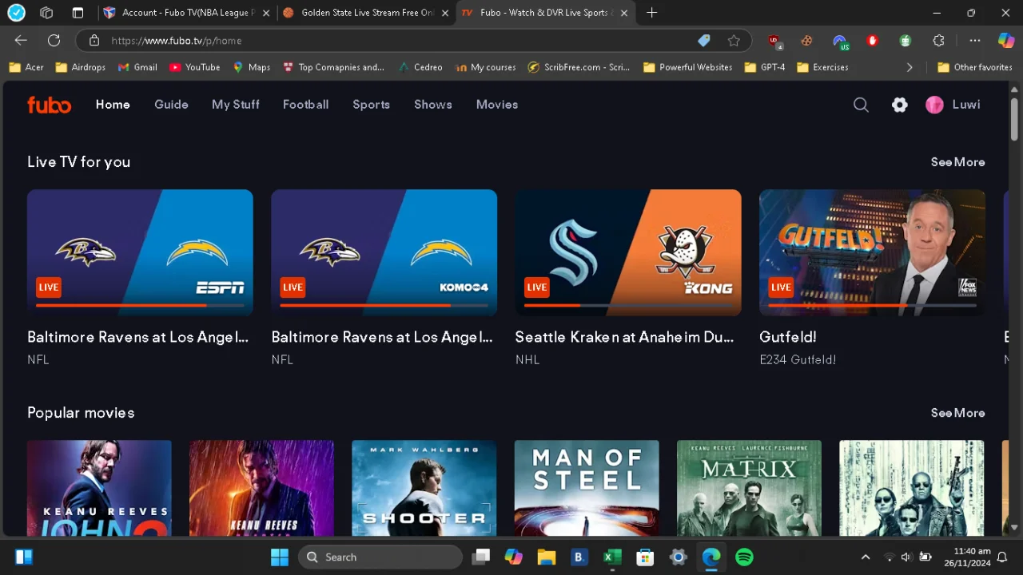See more Live TV for you
Image resolution: width=1023 pixels, height=575 pixels.
(x=957, y=162)
